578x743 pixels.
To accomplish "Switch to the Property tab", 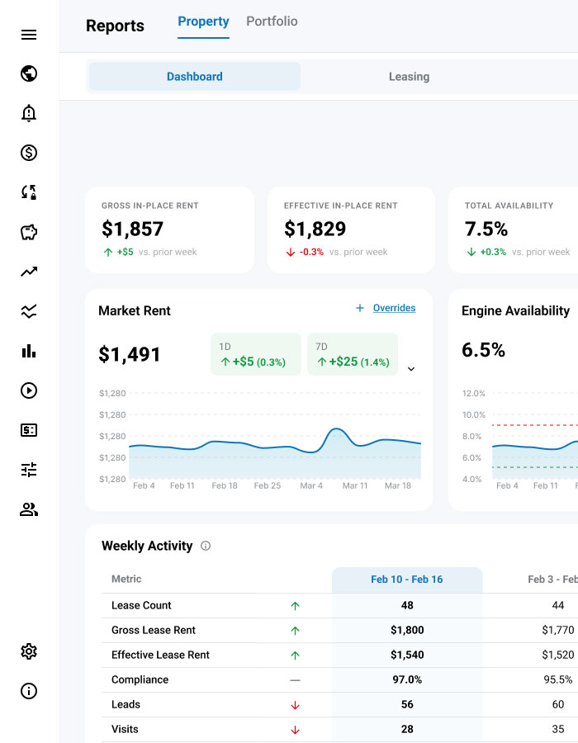I will (203, 21).
